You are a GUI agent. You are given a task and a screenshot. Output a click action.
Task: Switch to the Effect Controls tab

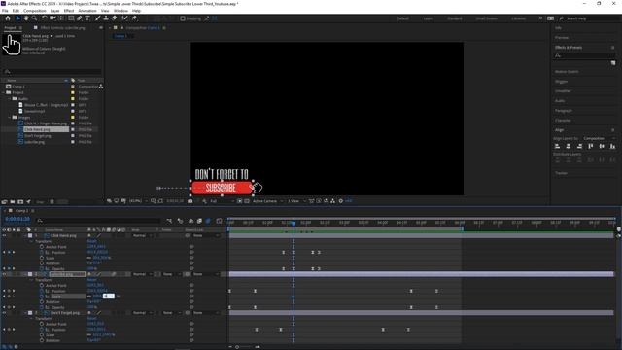pyautogui.click(x=62, y=28)
